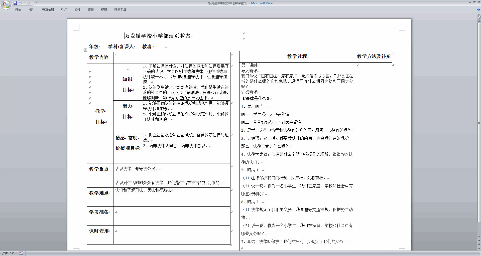481x256 pixels.
Task: Open the 开发工具 ribbon tab
Action: point(120,10)
